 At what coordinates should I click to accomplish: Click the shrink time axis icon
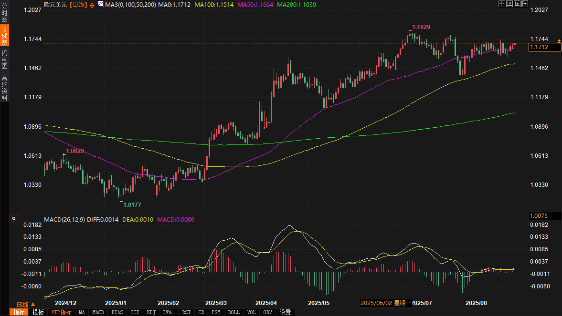pyautogui.click(x=509, y=4)
